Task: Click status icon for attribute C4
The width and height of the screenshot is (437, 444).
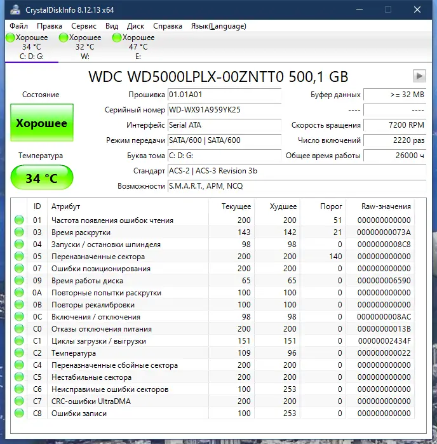Action: 19,365
